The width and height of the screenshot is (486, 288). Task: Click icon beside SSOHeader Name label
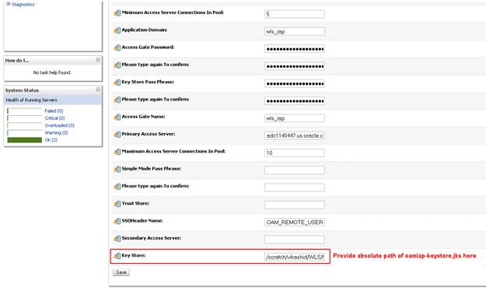click(x=117, y=222)
